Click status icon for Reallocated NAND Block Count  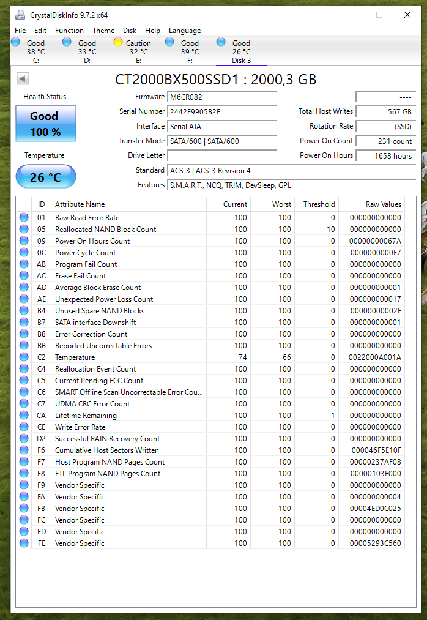pos(24,229)
